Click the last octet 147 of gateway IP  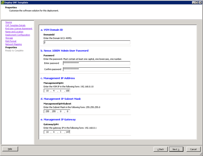tap(67, 132)
